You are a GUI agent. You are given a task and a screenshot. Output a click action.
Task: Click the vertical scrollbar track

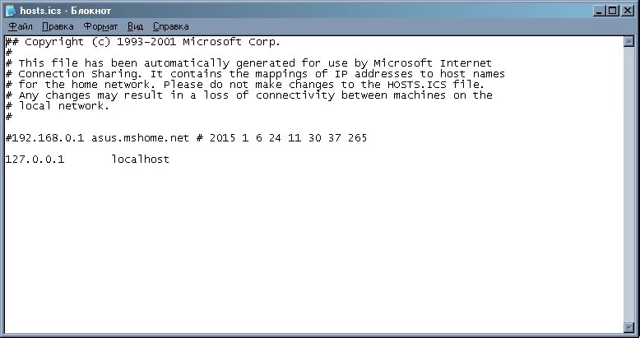628,184
